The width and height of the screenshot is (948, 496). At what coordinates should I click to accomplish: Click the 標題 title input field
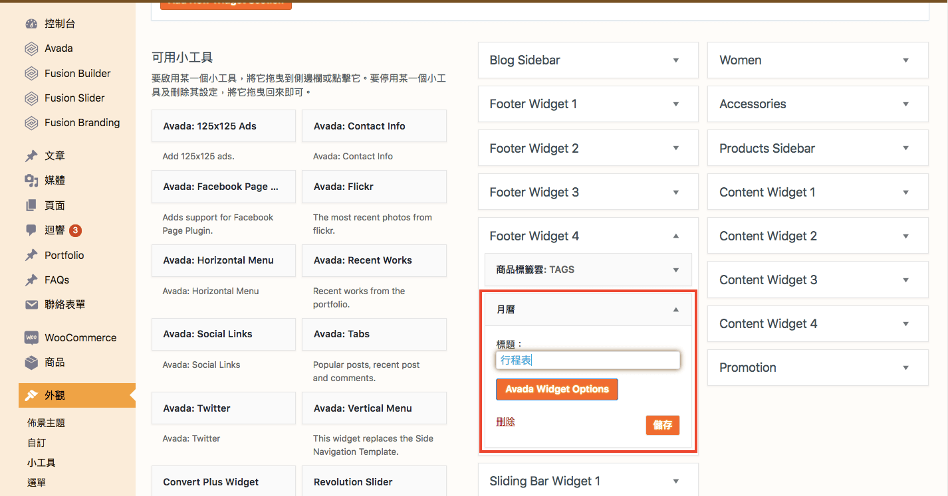click(x=588, y=360)
